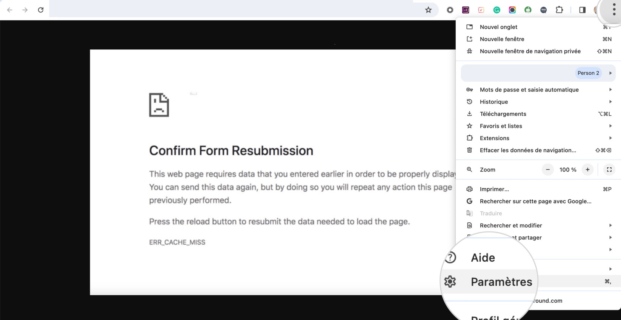Open Paramètres from the menu
Image resolution: width=621 pixels, height=320 pixels.
(501, 282)
